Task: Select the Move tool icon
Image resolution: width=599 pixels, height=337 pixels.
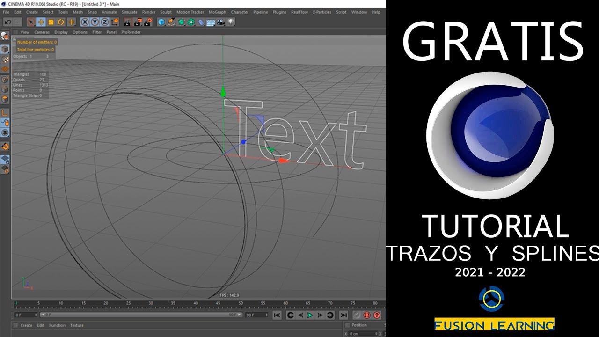Action: click(x=41, y=22)
